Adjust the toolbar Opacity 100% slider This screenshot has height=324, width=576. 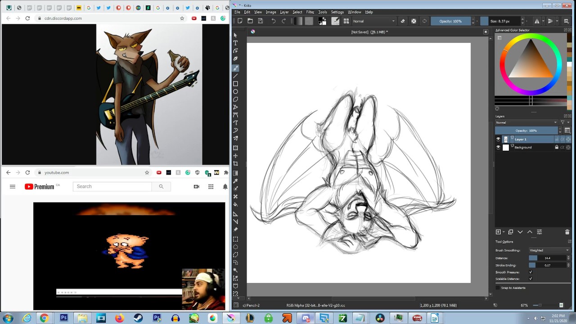(x=450, y=21)
